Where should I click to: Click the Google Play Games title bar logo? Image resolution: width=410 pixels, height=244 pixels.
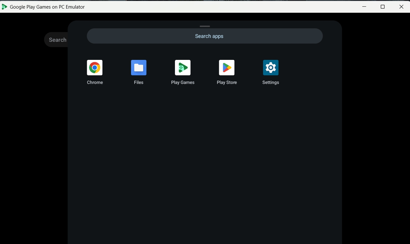point(4,7)
